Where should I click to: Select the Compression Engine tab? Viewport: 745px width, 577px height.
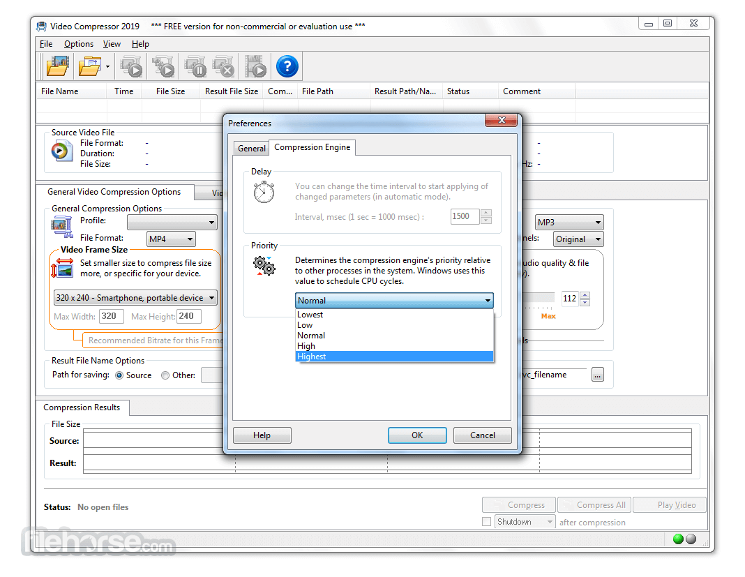[312, 147]
